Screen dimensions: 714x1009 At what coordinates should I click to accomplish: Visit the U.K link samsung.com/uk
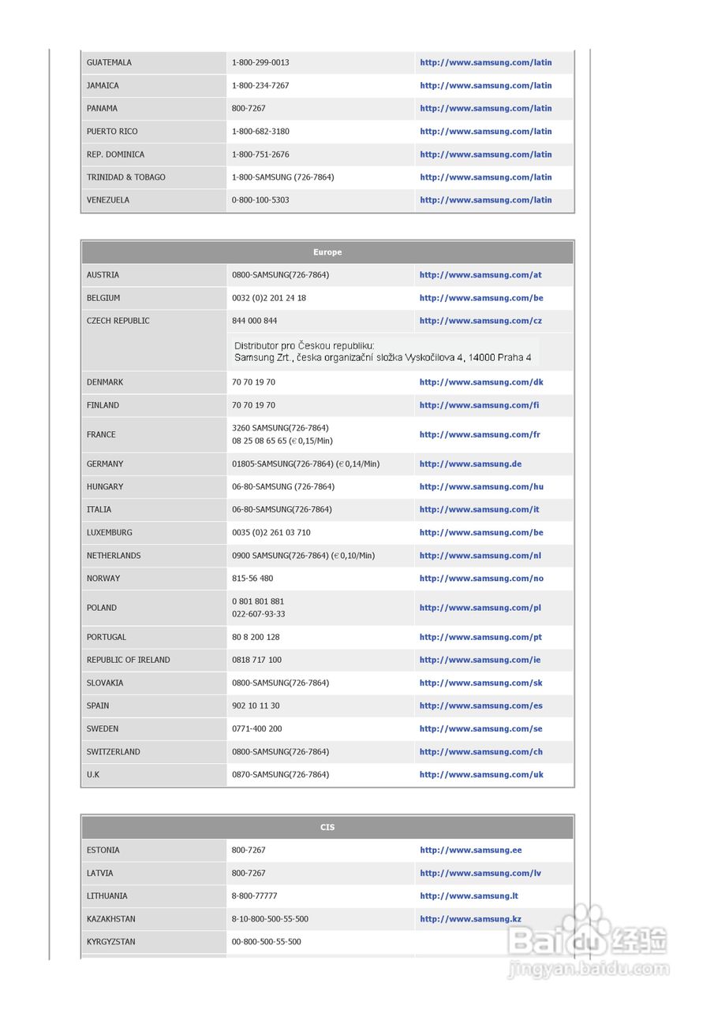click(x=481, y=775)
